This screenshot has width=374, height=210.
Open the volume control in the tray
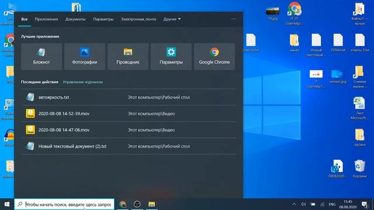point(303,204)
